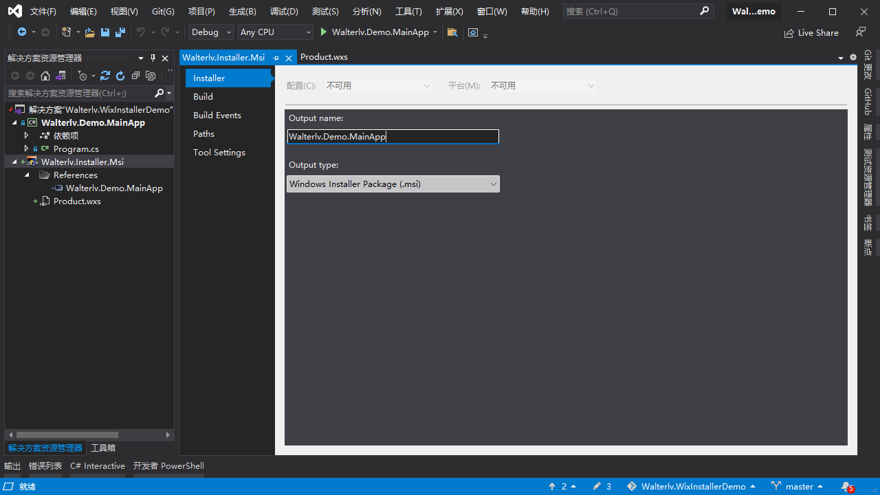Switch to the Product.wxs tab
Screen dimensions: 880x495
click(324, 57)
